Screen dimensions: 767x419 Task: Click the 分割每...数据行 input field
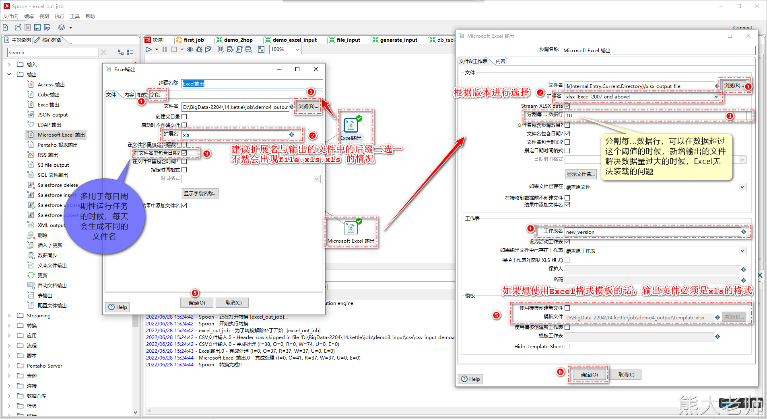(x=655, y=115)
